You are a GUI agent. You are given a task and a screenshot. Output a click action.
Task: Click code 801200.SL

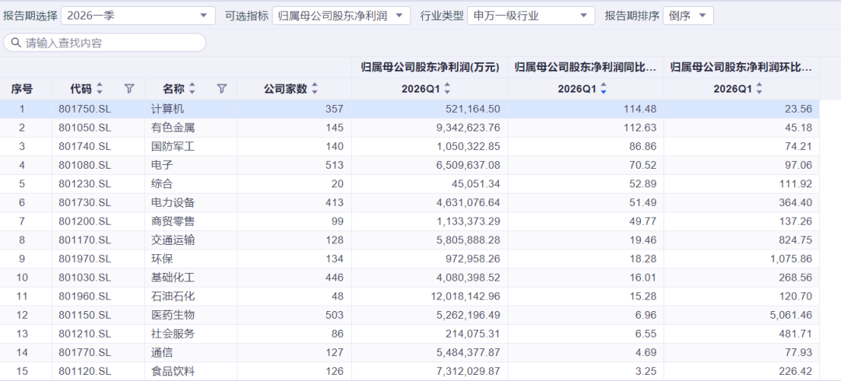click(x=85, y=222)
